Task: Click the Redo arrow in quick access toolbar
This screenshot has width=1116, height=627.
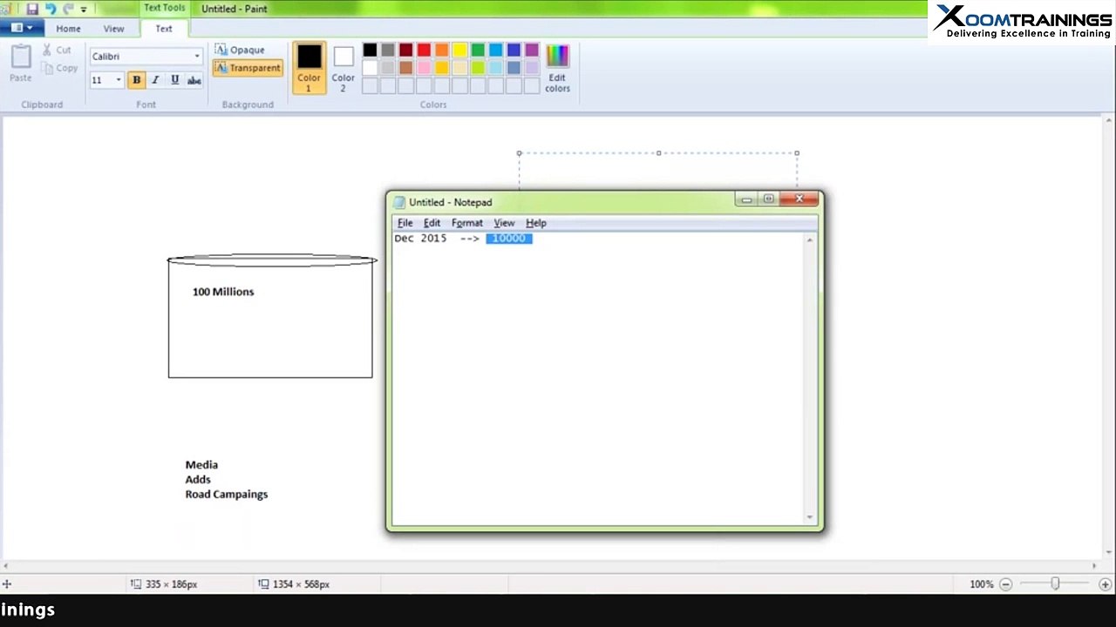Action: [68, 9]
